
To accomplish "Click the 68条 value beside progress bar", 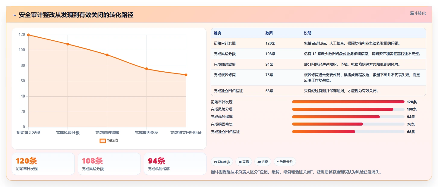I will tap(411, 132).
